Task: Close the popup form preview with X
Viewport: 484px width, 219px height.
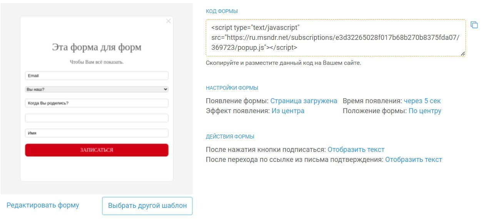Action: coord(168,21)
